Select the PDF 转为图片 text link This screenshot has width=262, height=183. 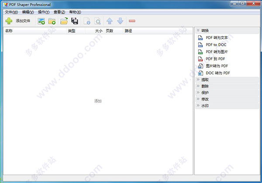pos(217,52)
